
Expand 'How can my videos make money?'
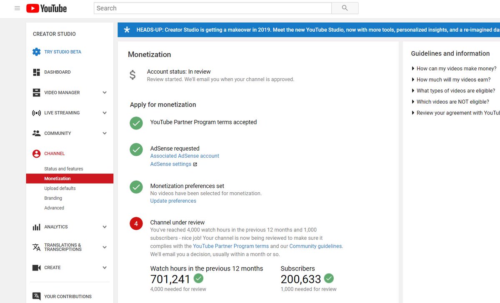pyautogui.click(x=454, y=69)
